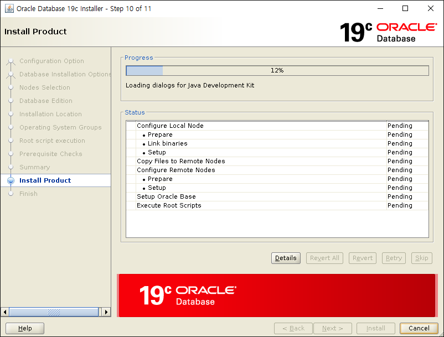Select Root script execution step
The width and height of the screenshot is (444, 337).
point(52,141)
